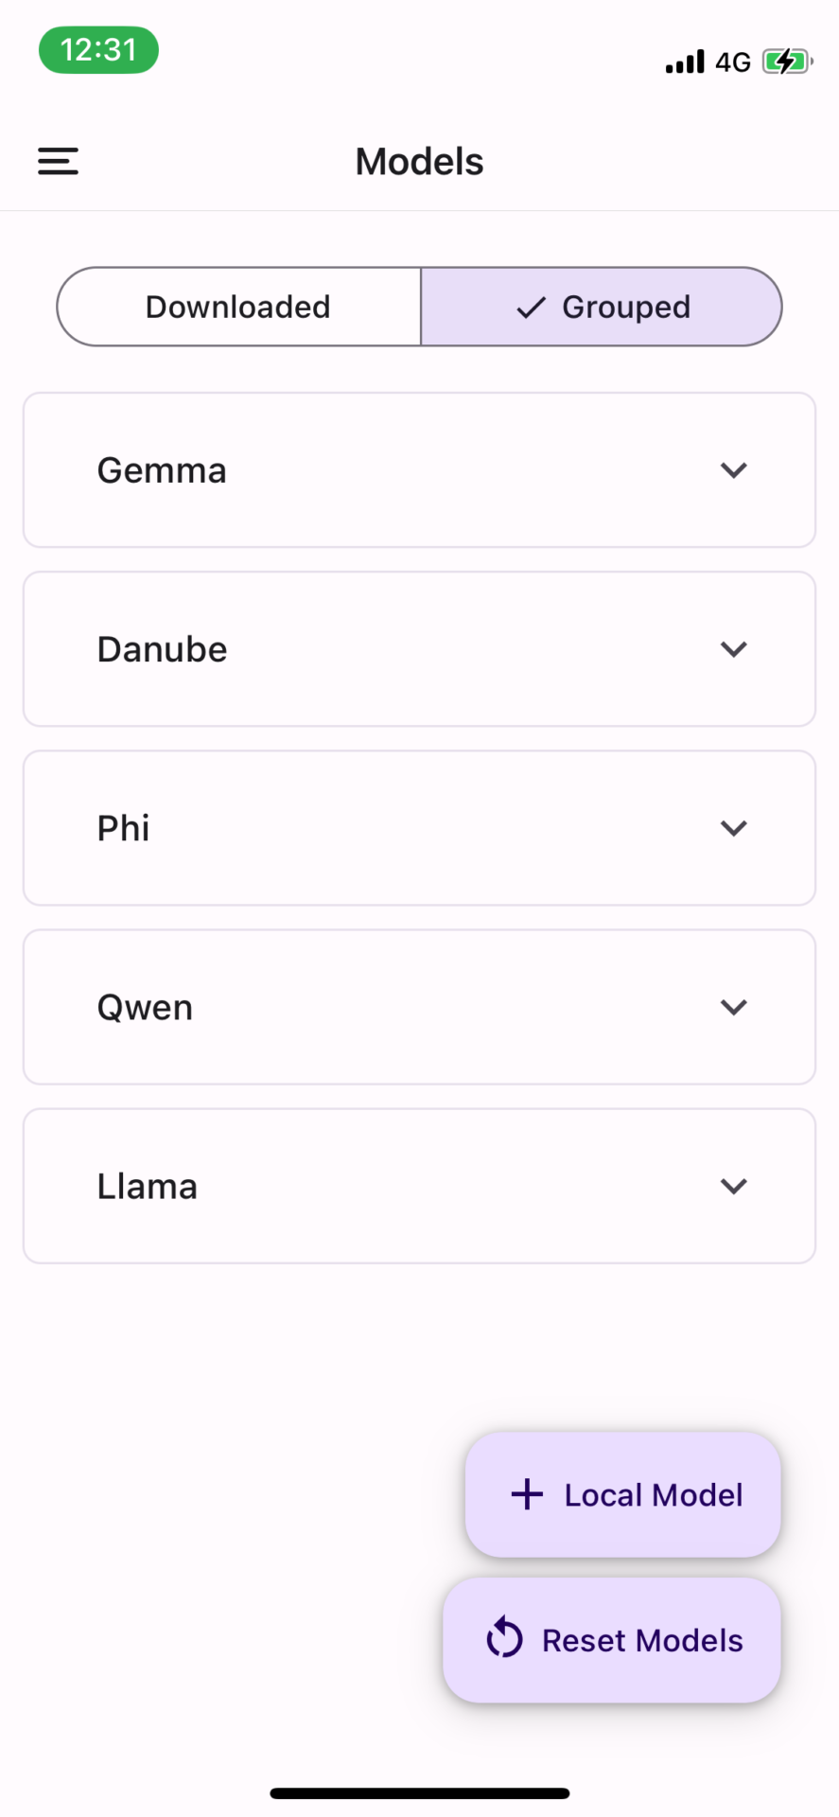Open the hamburger navigation menu
839x1817 pixels.
click(58, 162)
